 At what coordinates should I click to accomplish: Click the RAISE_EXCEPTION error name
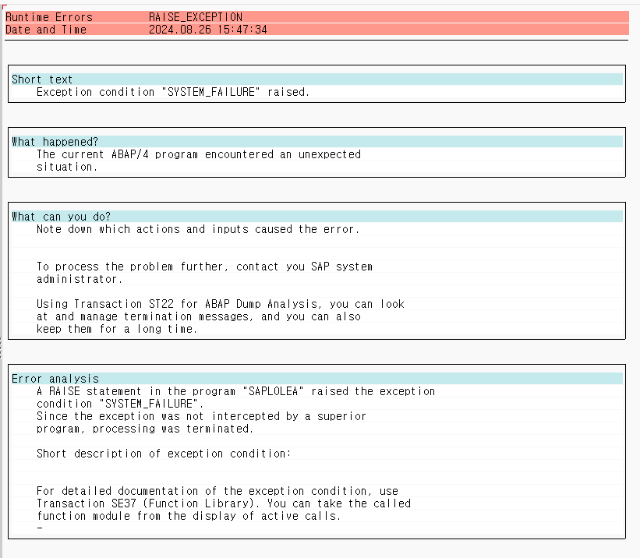(196, 17)
